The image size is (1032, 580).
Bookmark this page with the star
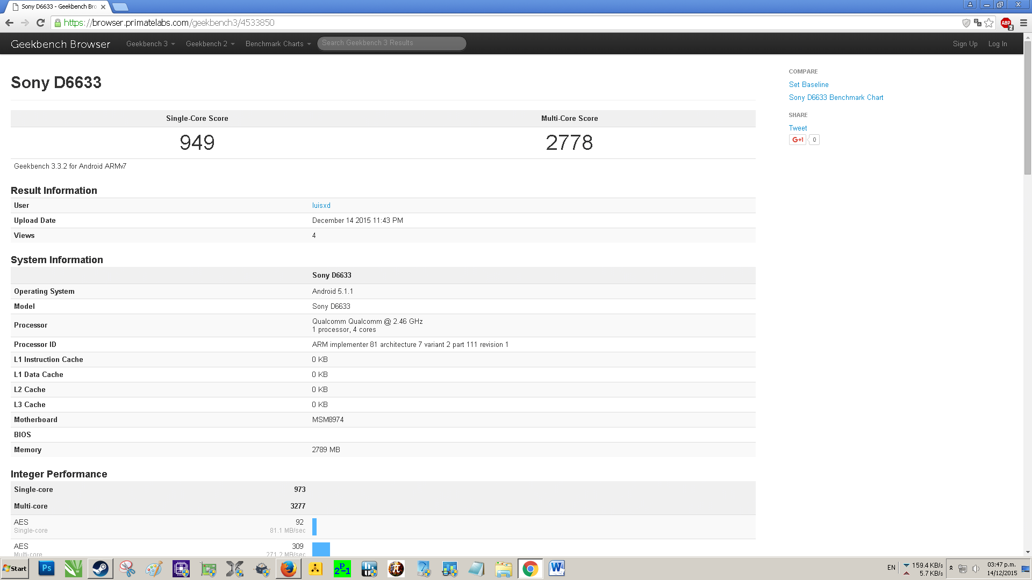(x=989, y=23)
